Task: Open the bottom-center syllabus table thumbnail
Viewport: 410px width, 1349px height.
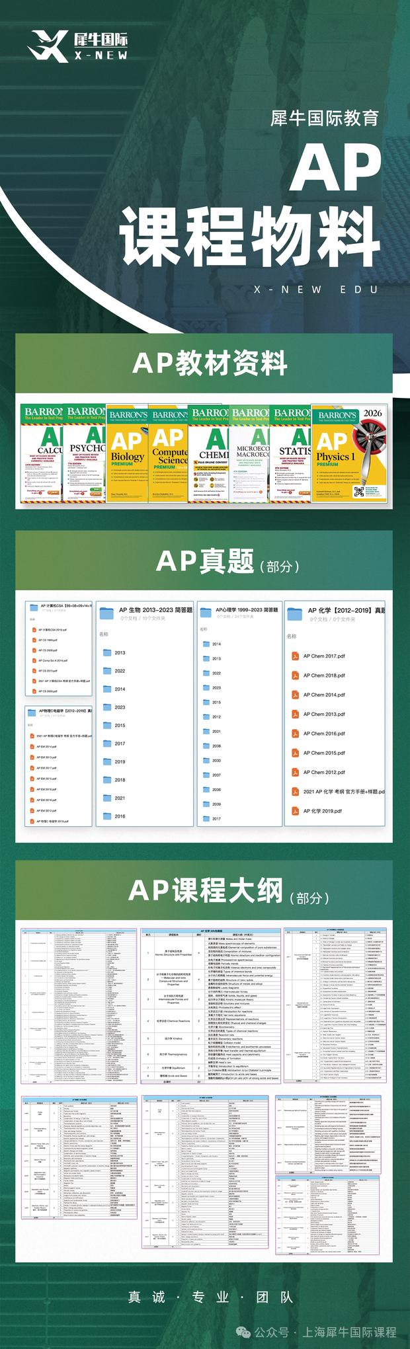Action: (x=205, y=1173)
